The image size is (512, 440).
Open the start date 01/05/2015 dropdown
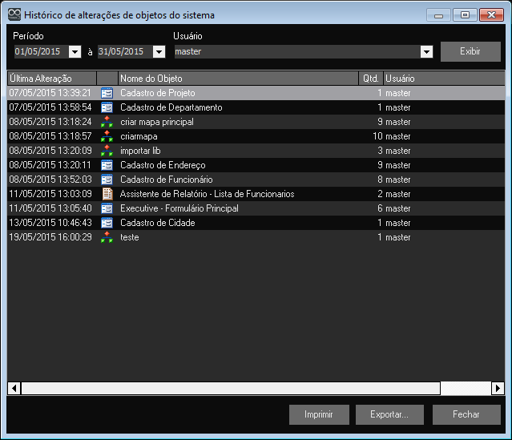75,52
